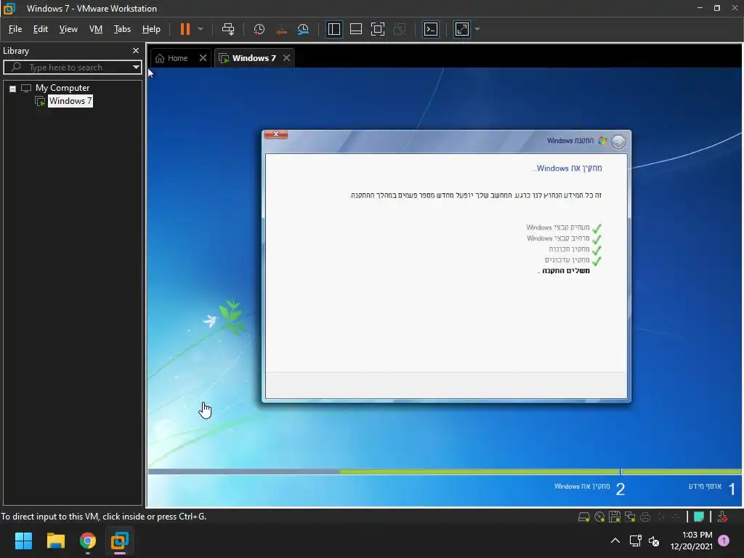Pause the virtual machine with the orange pause button
The width and height of the screenshot is (744, 558).
[x=185, y=29]
